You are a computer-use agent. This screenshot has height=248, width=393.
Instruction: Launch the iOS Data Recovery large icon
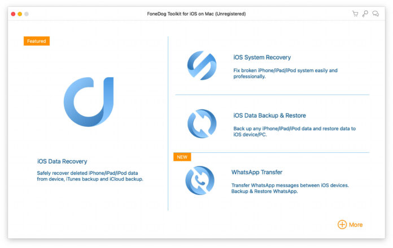[x=89, y=101]
